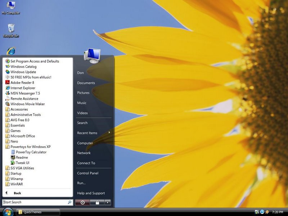Click the Readme icon under Powertoys

coord(13,157)
